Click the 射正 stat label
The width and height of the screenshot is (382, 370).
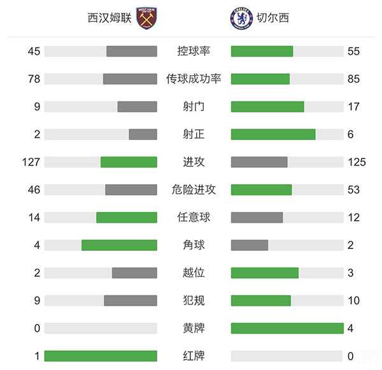[194, 134]
